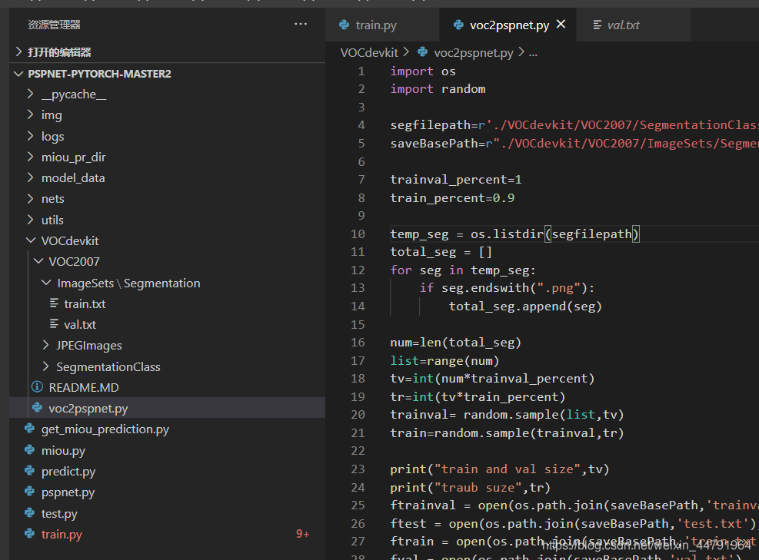Expand the JPEGImages folder
Viewport: 759px width, 560px height.
click(46, 345)
